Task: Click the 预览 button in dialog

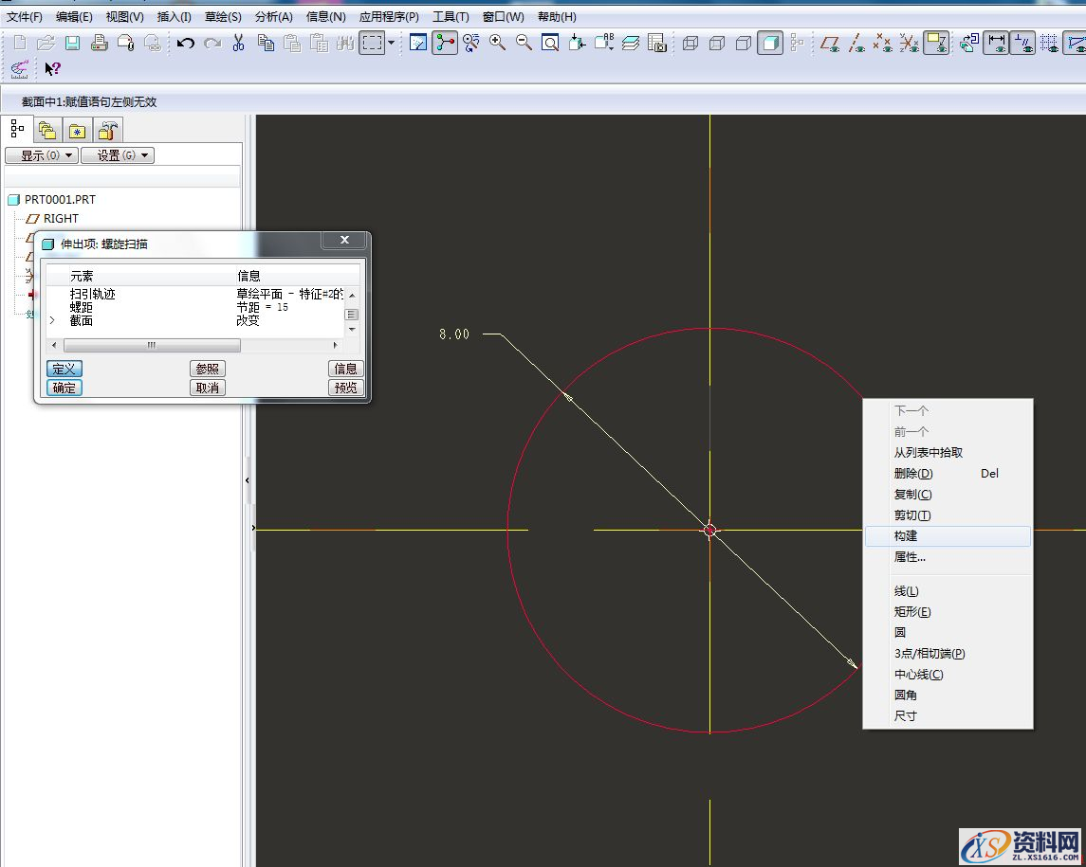Action: [346, 388]
